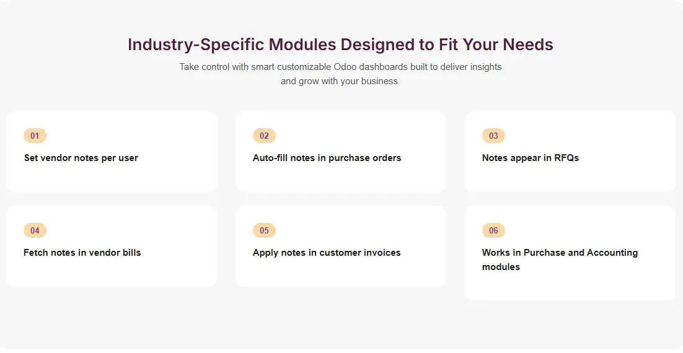Click the 02 number badge
This screenshot has width=683, height=353.
[264, 136]
